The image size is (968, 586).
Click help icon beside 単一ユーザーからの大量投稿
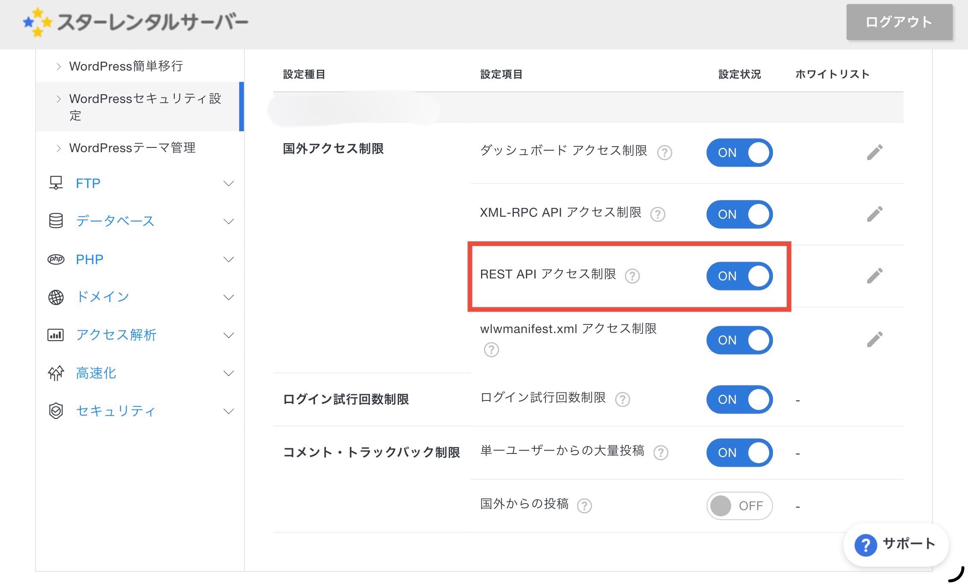tap(661, 452)
